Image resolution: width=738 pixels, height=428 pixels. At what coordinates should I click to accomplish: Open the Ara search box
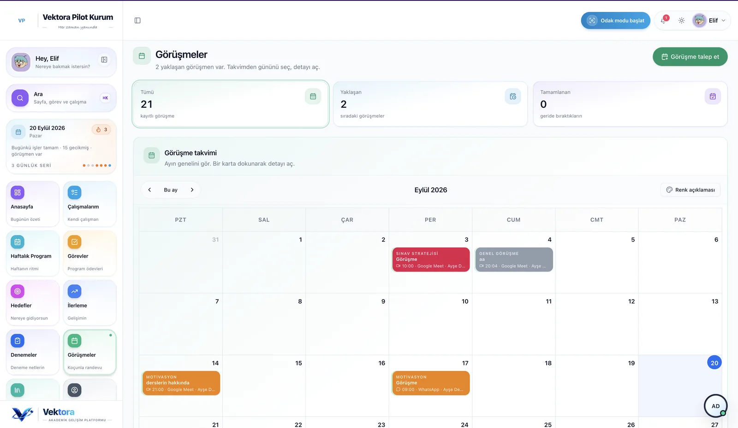pyautogui.click(x=61, y=98)
